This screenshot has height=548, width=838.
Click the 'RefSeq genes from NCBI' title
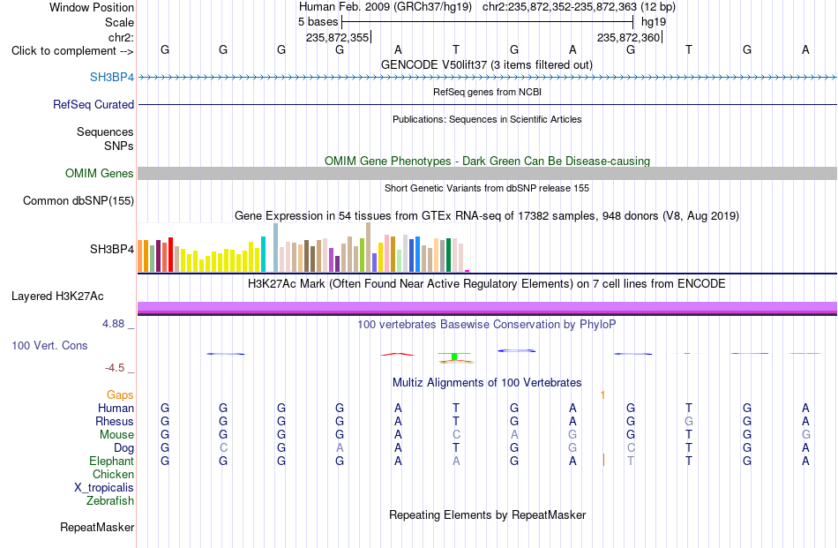487,92
